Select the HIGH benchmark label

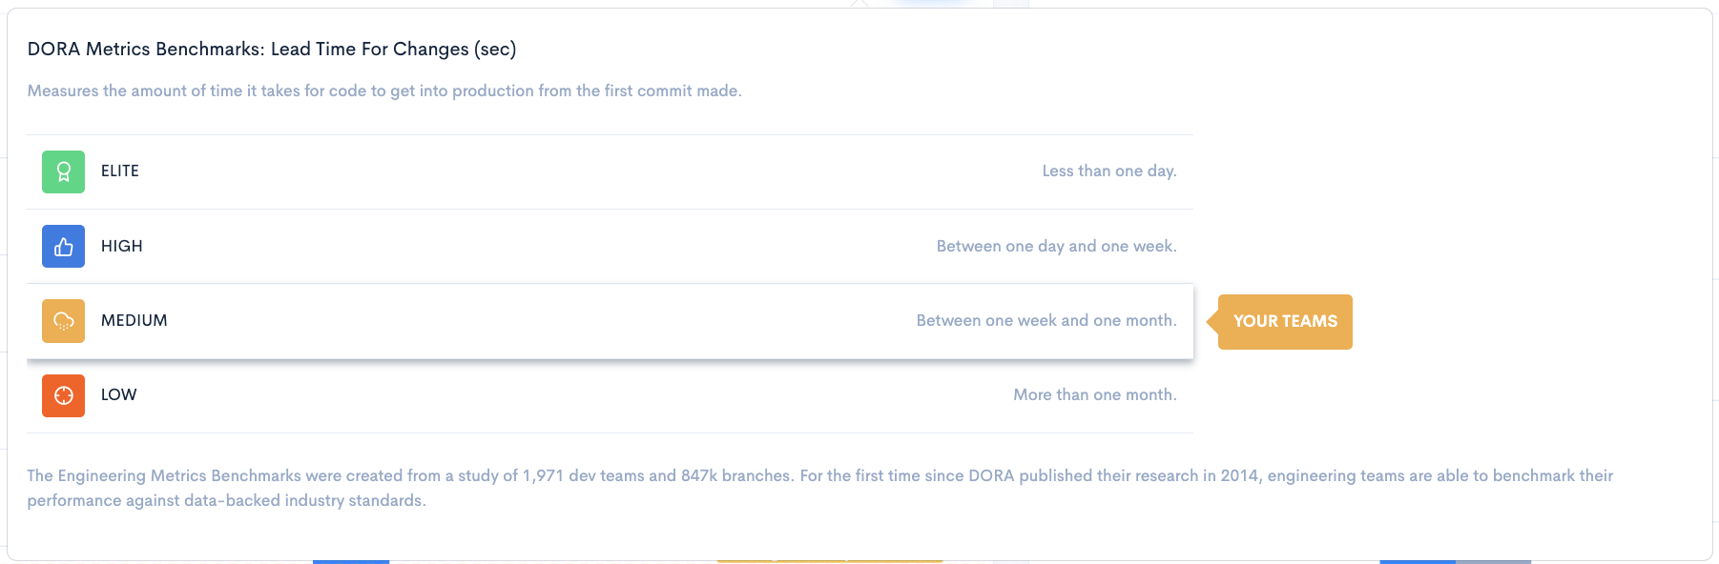(122, 246)
